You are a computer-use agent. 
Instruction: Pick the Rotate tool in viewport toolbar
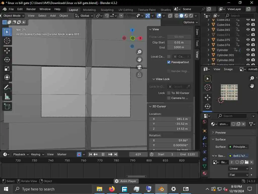(x=7, y=60)
